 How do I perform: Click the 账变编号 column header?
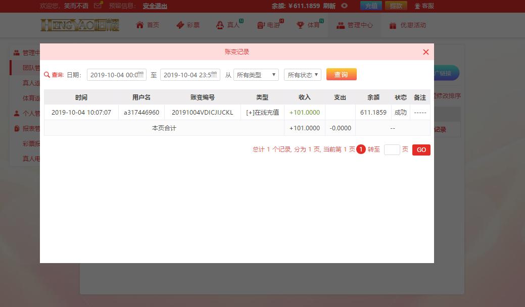click(203, 97)
